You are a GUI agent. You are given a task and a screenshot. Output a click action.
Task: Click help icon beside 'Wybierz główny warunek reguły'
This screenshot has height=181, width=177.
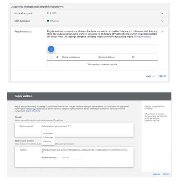[69, 126]
